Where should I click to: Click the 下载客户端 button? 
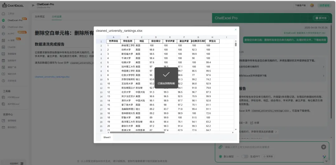pos(300,5)
